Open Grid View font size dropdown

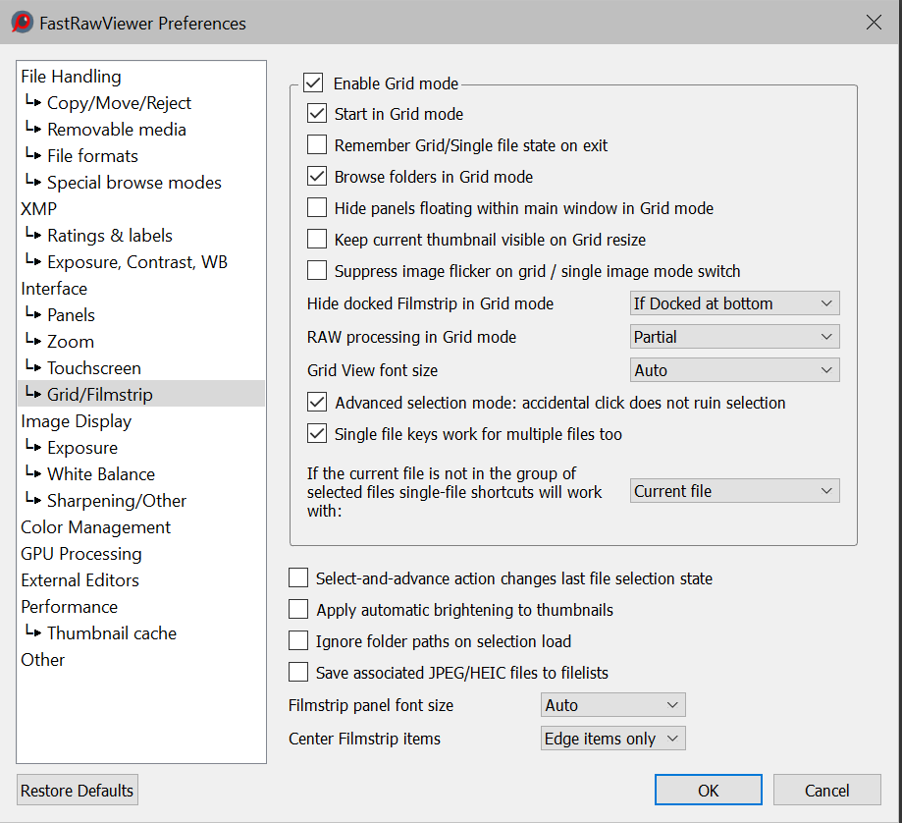tap(734, 370)
